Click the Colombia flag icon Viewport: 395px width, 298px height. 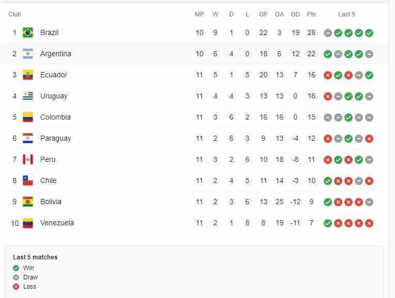point(28,117)
